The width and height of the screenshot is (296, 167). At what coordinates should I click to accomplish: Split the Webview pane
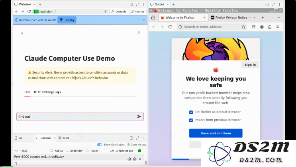click(x=131, y=4)
